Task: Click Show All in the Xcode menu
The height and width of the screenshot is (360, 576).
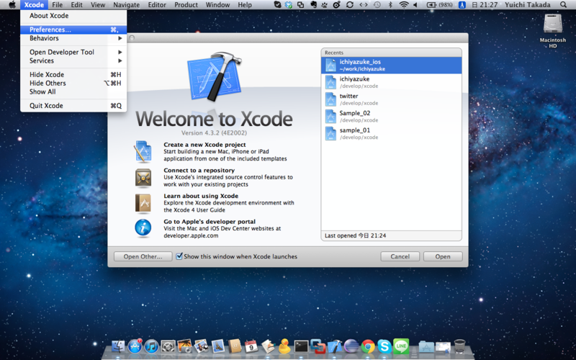Action: pos(73,92)
